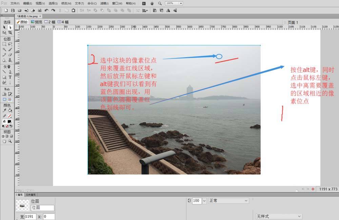
Task: Click the width field showing 1191
Action: click(30, 217)
